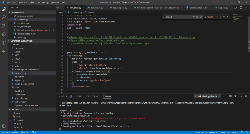Collapse the Open Editors section
Viewport: 250px width, 134px height.
coord(9,12)
